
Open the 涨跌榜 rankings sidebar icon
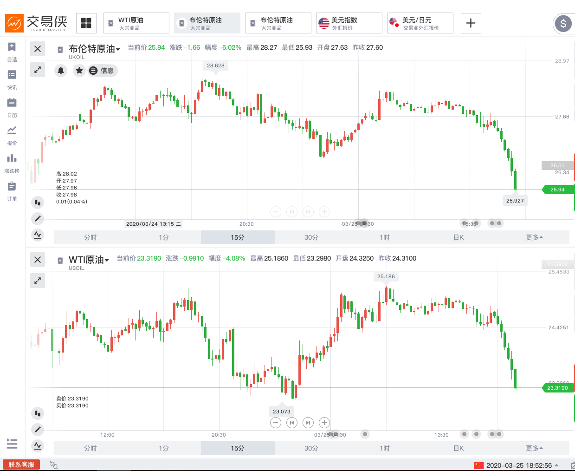click(x=12, y=163)
